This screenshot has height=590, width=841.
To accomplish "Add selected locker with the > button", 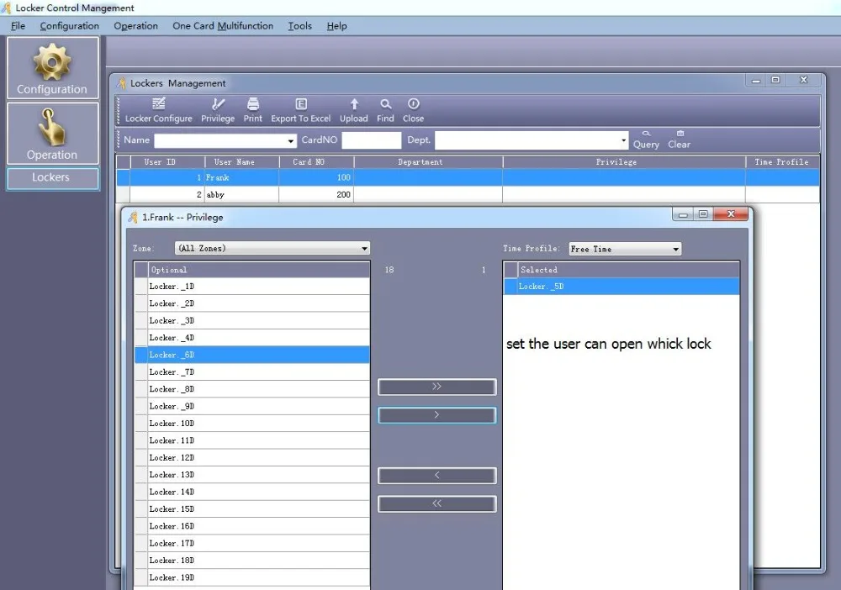I will pos(436,415).
